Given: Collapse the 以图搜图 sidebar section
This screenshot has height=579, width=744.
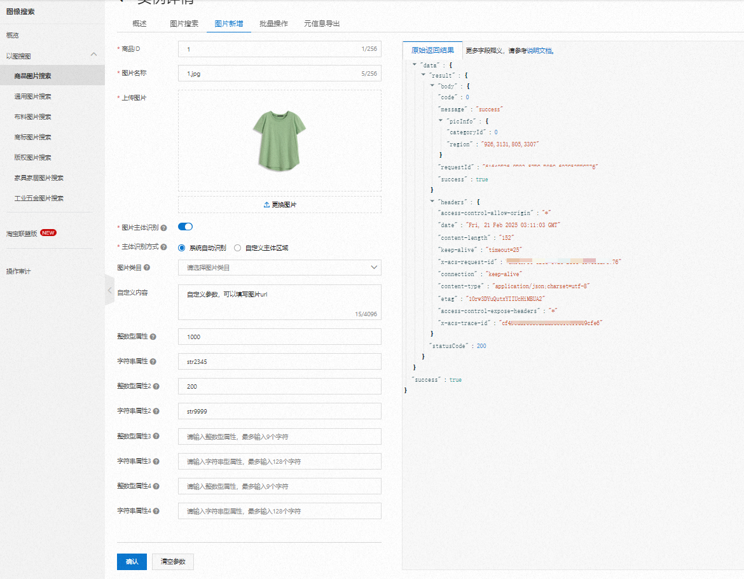Looking at the screenshot, I should click(94, 55).
